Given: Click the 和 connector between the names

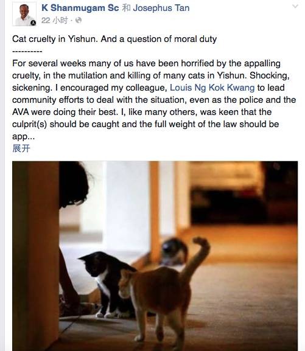Looking at the screenshot, I should tap(126, 8).
